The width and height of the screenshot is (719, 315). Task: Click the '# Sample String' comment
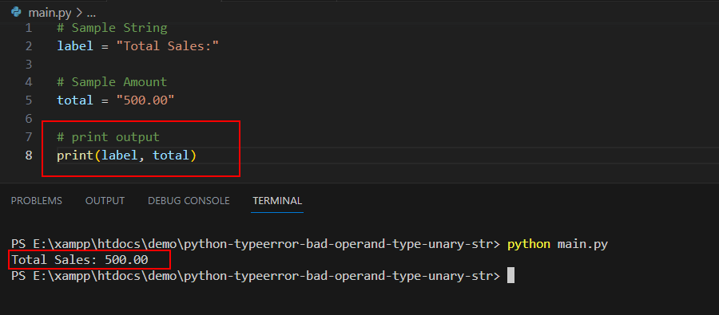coord(112,28)
